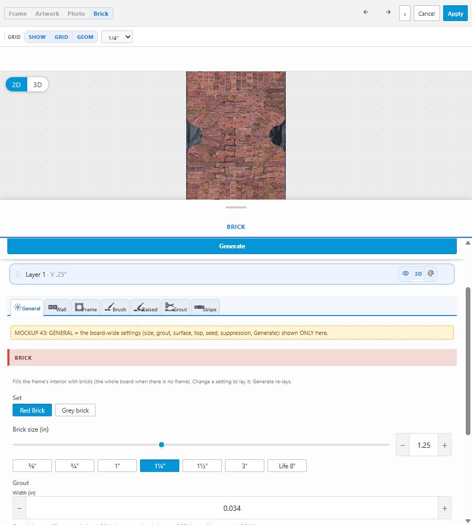Select the Grey brick set
Image resolution: width=472 pixels, height=525 pixels.
click(76, 410)
